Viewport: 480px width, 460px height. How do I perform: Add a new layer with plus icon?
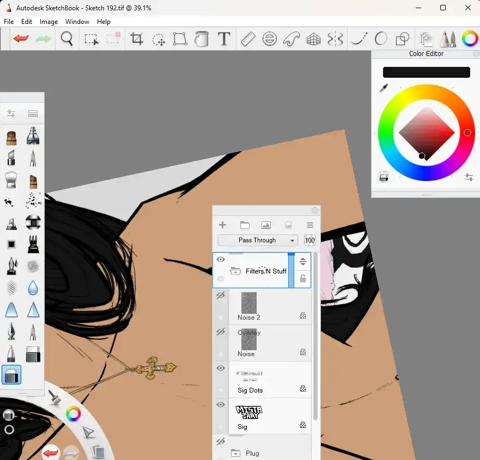[x=222, y=225]
